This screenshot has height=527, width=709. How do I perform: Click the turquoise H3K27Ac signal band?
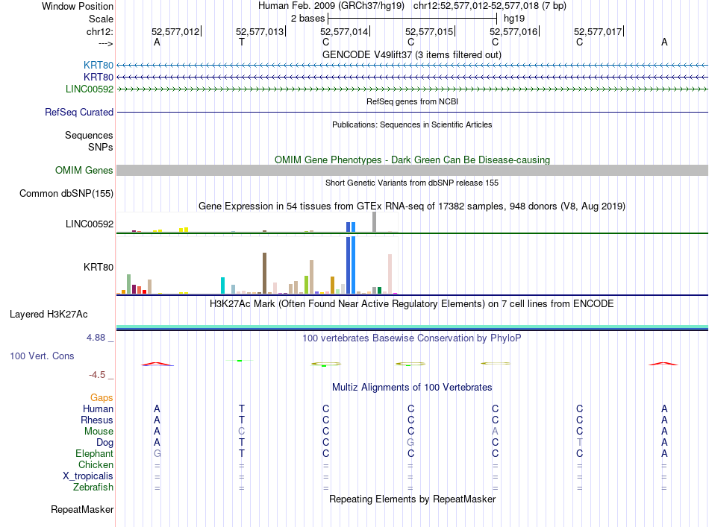tap(413, 326)
